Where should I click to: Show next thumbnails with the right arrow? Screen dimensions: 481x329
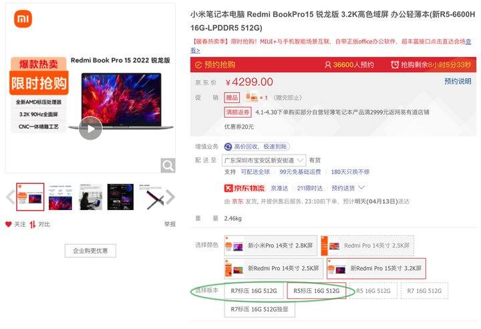(x=170, y=197)
